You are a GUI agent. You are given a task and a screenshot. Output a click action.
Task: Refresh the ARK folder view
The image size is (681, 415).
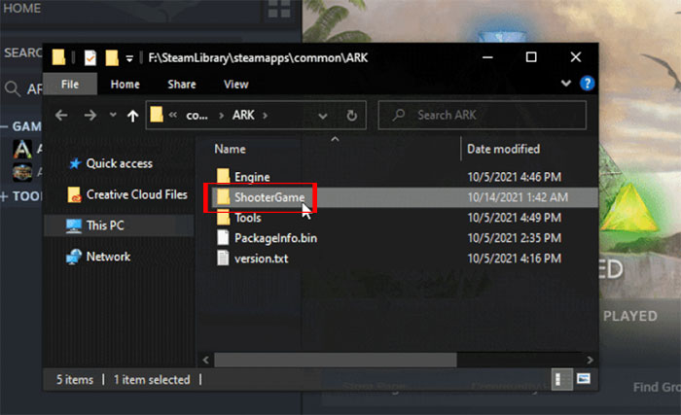(352, 115)
